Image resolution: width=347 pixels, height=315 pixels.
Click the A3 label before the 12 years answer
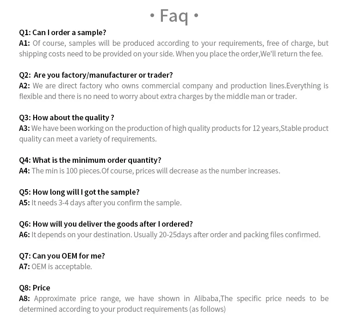coord(25,128)
